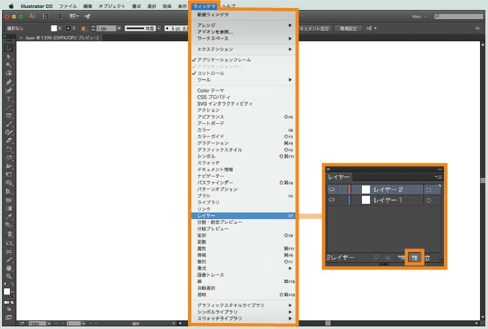Switch to the レイヤー panel tab
The image size is (488, 329).
click(x=339, y=177)
